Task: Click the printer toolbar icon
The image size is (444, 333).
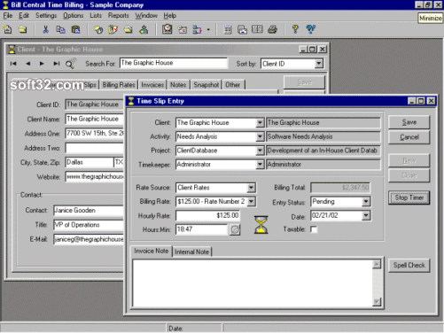Action: coord(272,29)
